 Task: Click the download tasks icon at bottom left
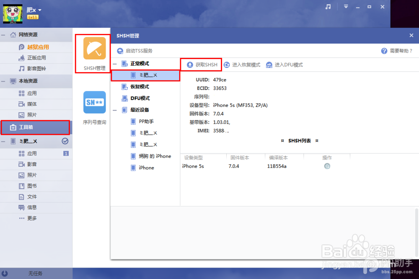[5, 273]
